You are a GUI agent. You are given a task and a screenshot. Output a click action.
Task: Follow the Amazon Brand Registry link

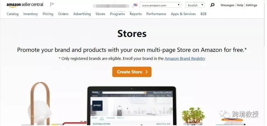pyautogui.click(x=185, y=58)
